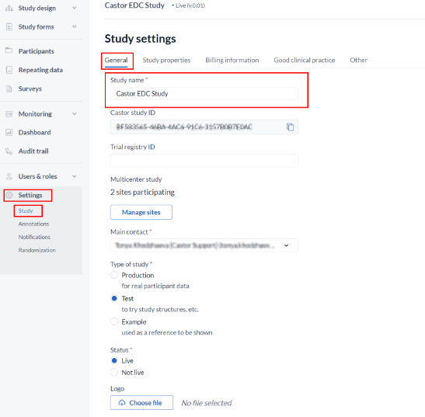Click the 'Live (v.0.01)' status label
425x417 pixels.
pos(190,5)
